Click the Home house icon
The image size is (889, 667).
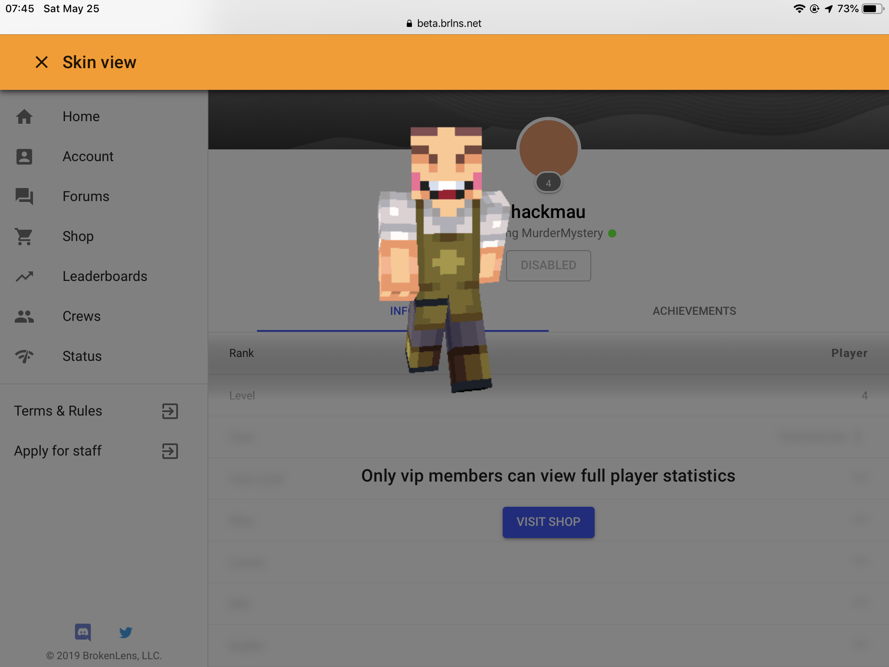[24, 116]
